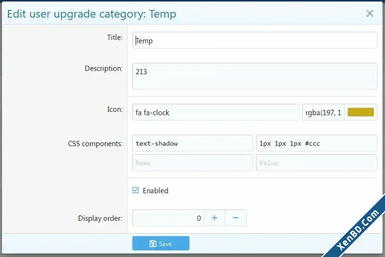Click the minus icon to decrease display order
This screenshot has width=385, height=257.
[236, 217]
